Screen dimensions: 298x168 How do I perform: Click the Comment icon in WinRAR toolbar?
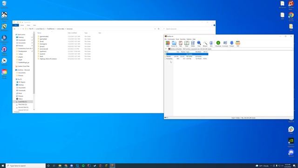(225, 43)
